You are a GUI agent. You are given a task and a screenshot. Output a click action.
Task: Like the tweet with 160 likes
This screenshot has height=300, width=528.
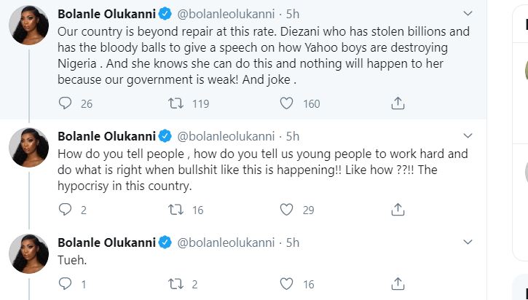(287, 103)
